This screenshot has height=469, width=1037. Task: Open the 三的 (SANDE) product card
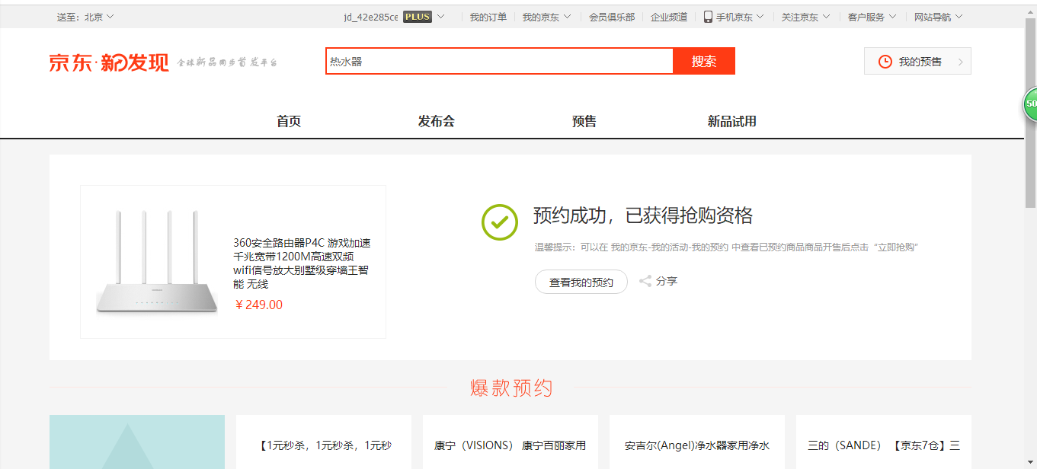(884, 442)
